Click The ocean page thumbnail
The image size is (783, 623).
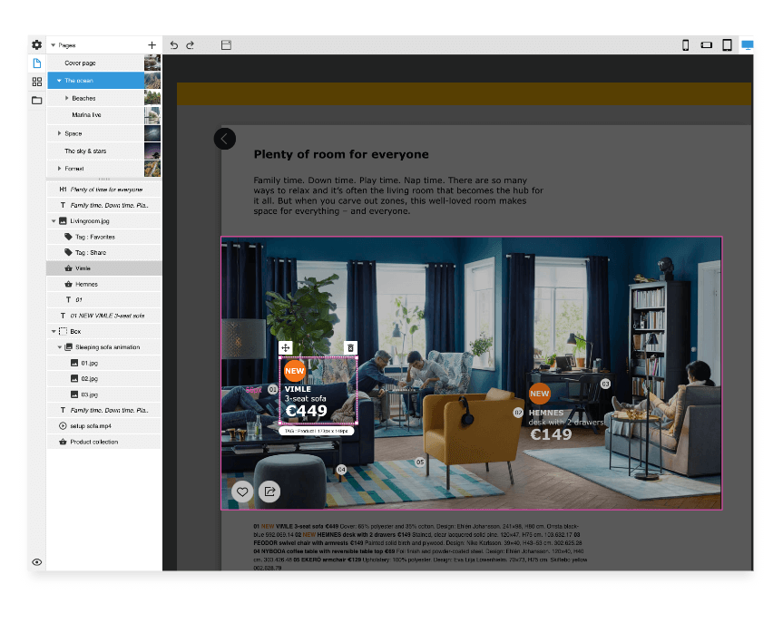[152, 81]
